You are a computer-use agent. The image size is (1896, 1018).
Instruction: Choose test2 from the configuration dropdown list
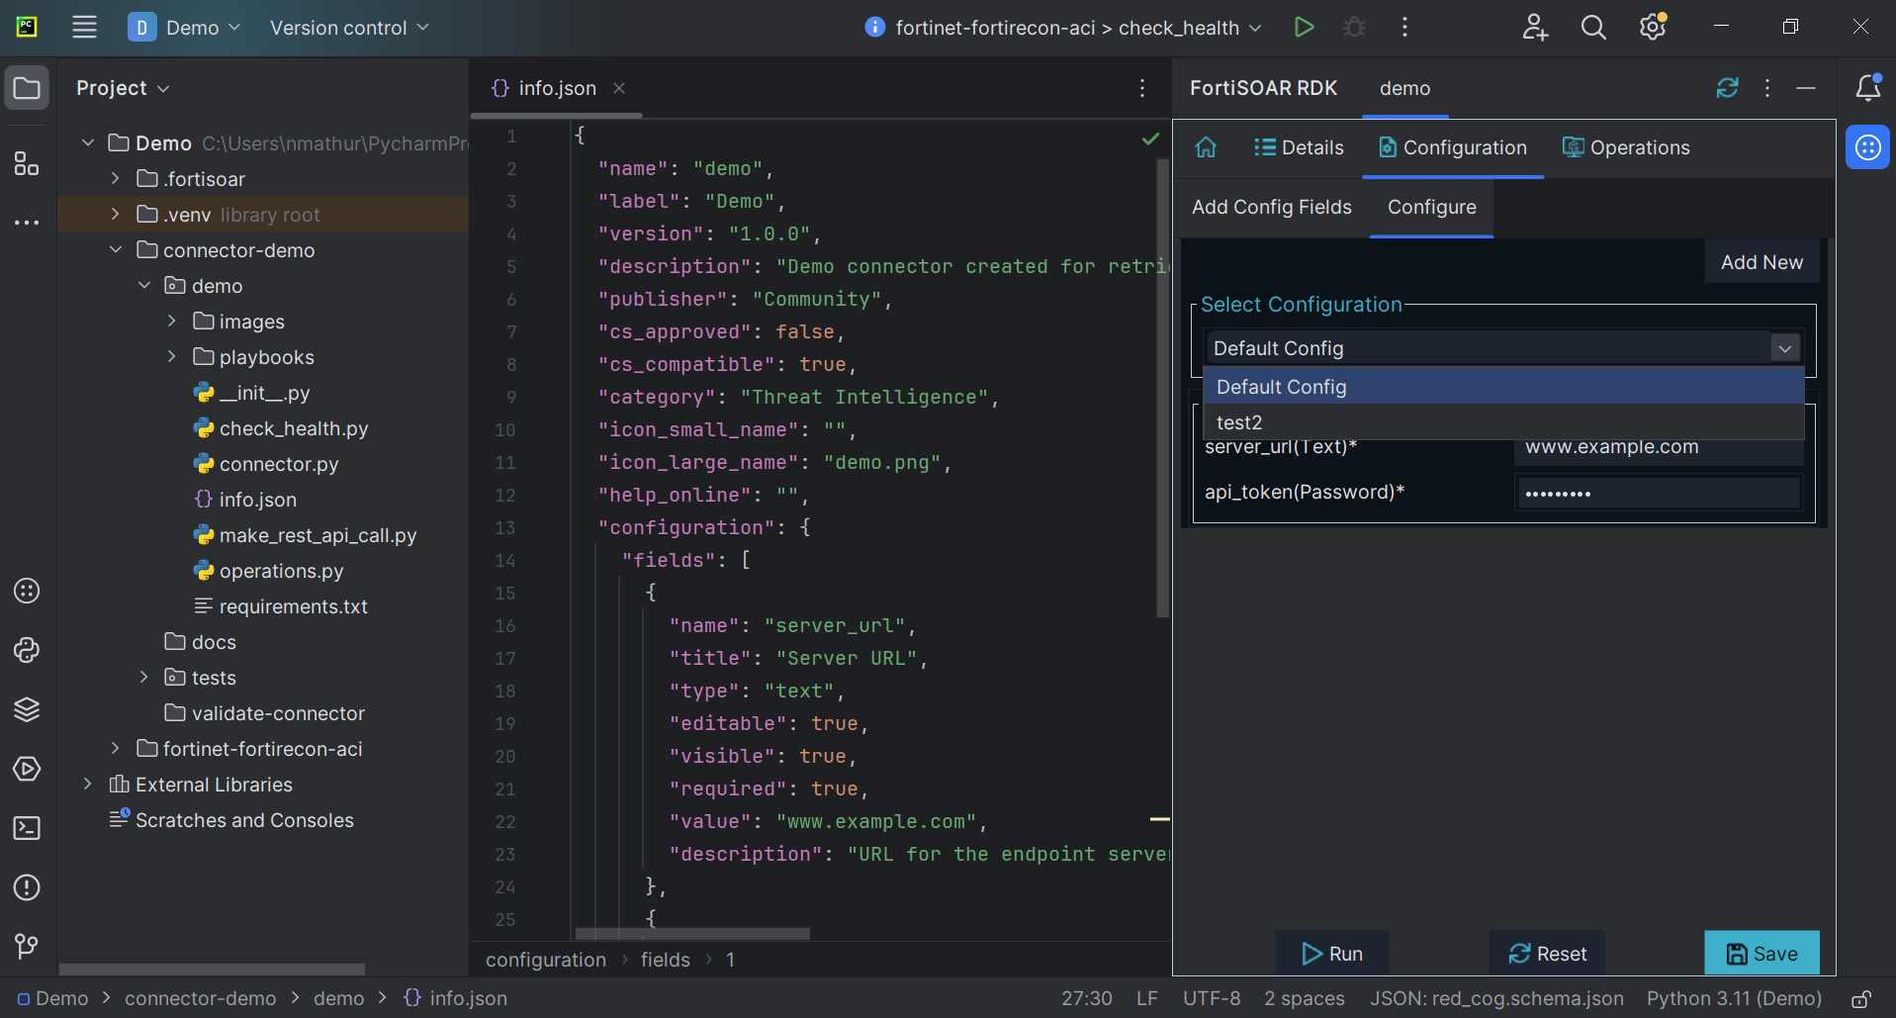1239,422
